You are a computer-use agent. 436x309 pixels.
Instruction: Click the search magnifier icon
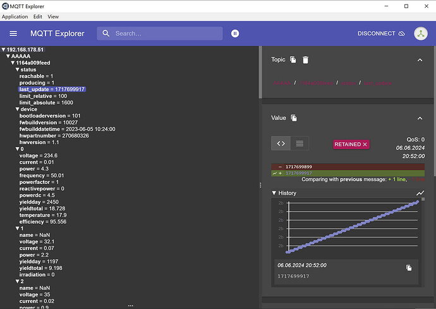[x=106, y=33]
